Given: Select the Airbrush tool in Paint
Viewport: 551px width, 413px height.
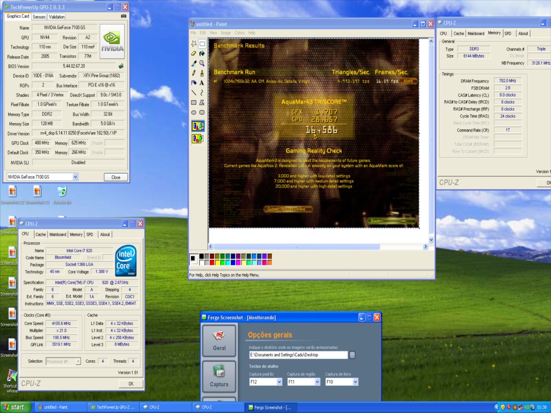Looking at the screenshot, I should [194, 83].
